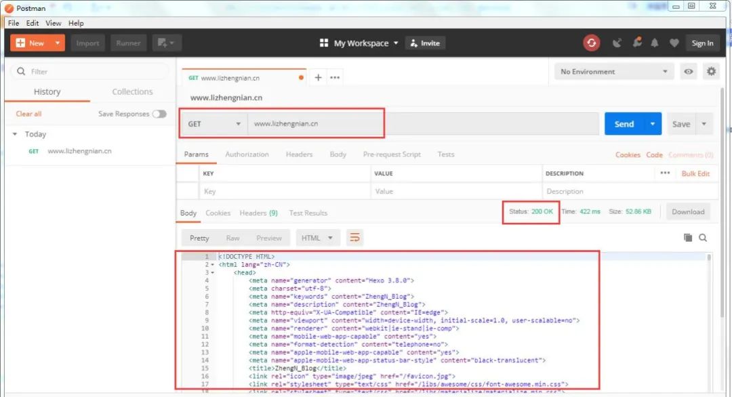Click the search icon in Filter box
Screen dimensions: 732x397
(x=21, y=71)
